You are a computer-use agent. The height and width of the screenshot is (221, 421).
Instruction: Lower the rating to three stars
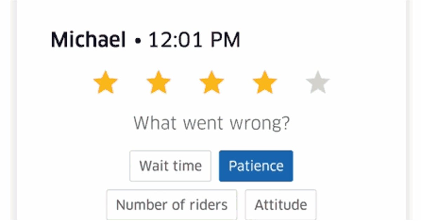pos(212,83)
